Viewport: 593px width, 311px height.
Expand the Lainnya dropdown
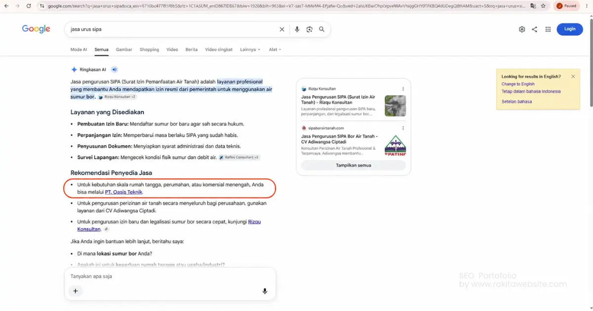(x=250, y=49)
